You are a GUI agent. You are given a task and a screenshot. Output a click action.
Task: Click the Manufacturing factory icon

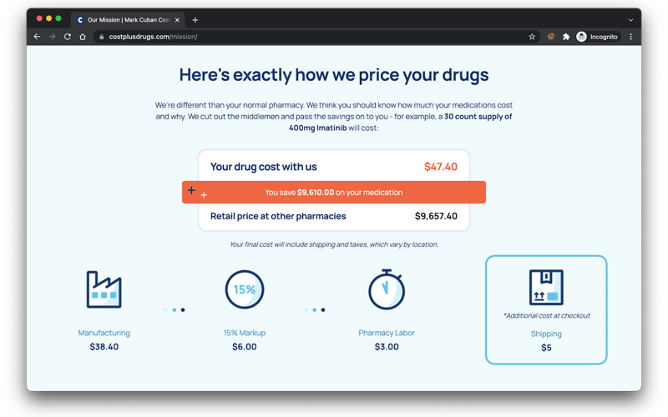pyautogui.click(x=104, y=289)
